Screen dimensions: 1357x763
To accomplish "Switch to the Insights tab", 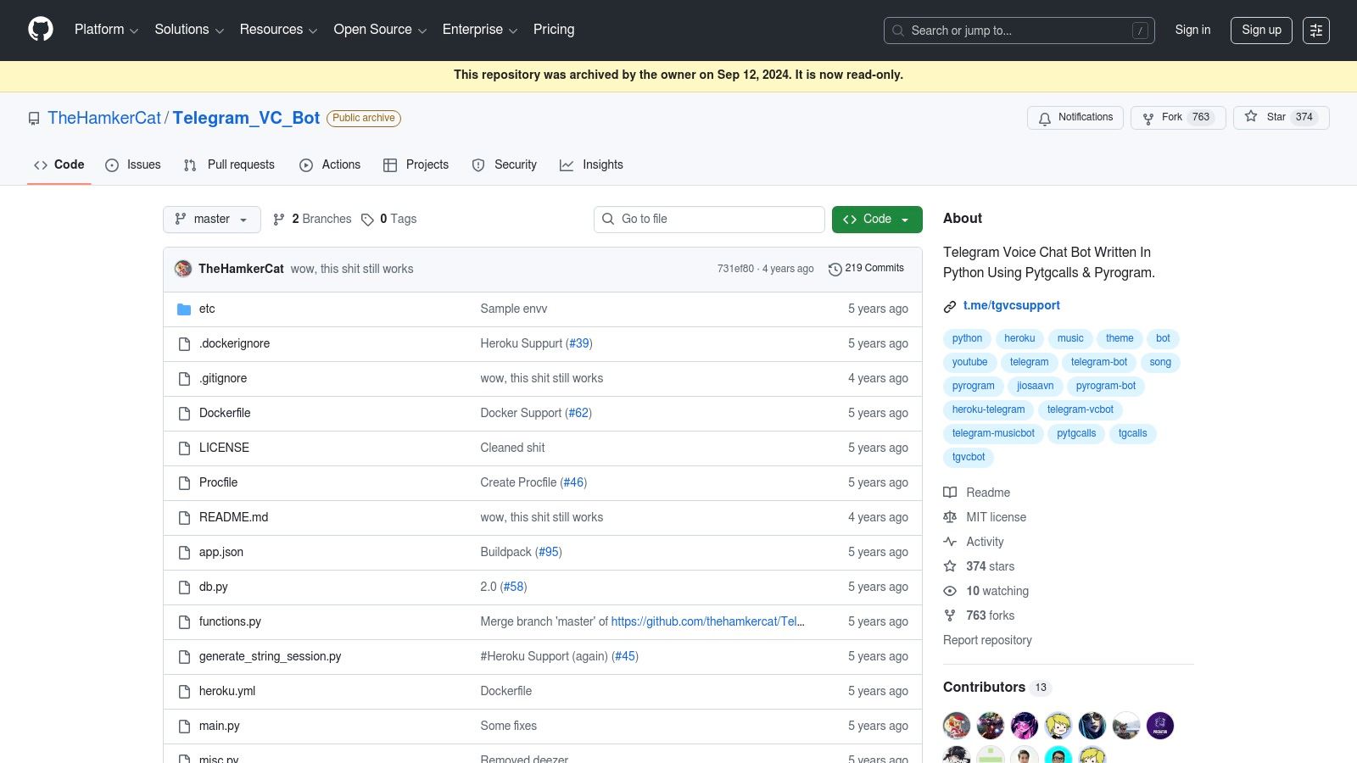I will [591, 165].
